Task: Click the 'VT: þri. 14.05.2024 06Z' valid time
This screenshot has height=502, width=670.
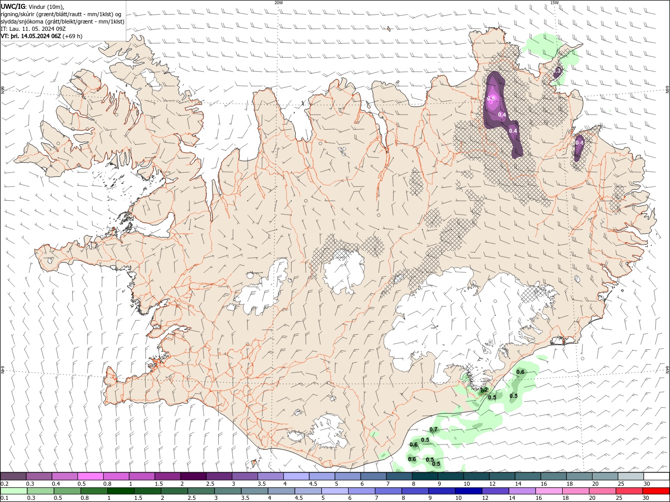Action: click(31, 36)
